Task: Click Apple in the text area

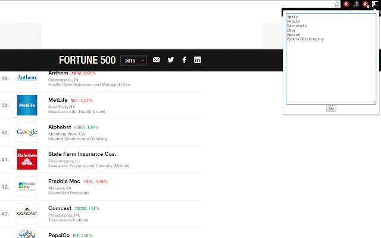Action: [x=292, y=17]
